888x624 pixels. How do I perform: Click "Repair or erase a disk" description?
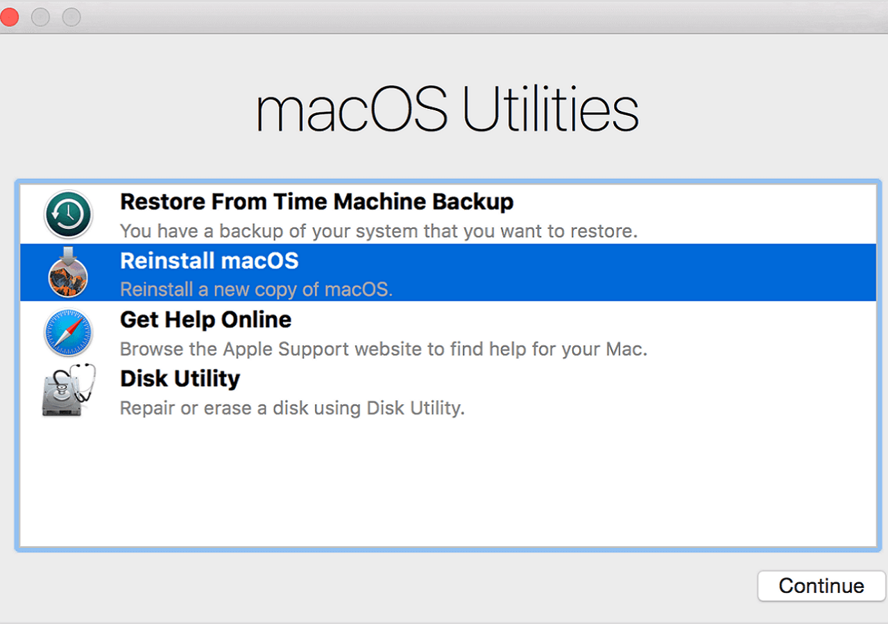coord(292,408)
